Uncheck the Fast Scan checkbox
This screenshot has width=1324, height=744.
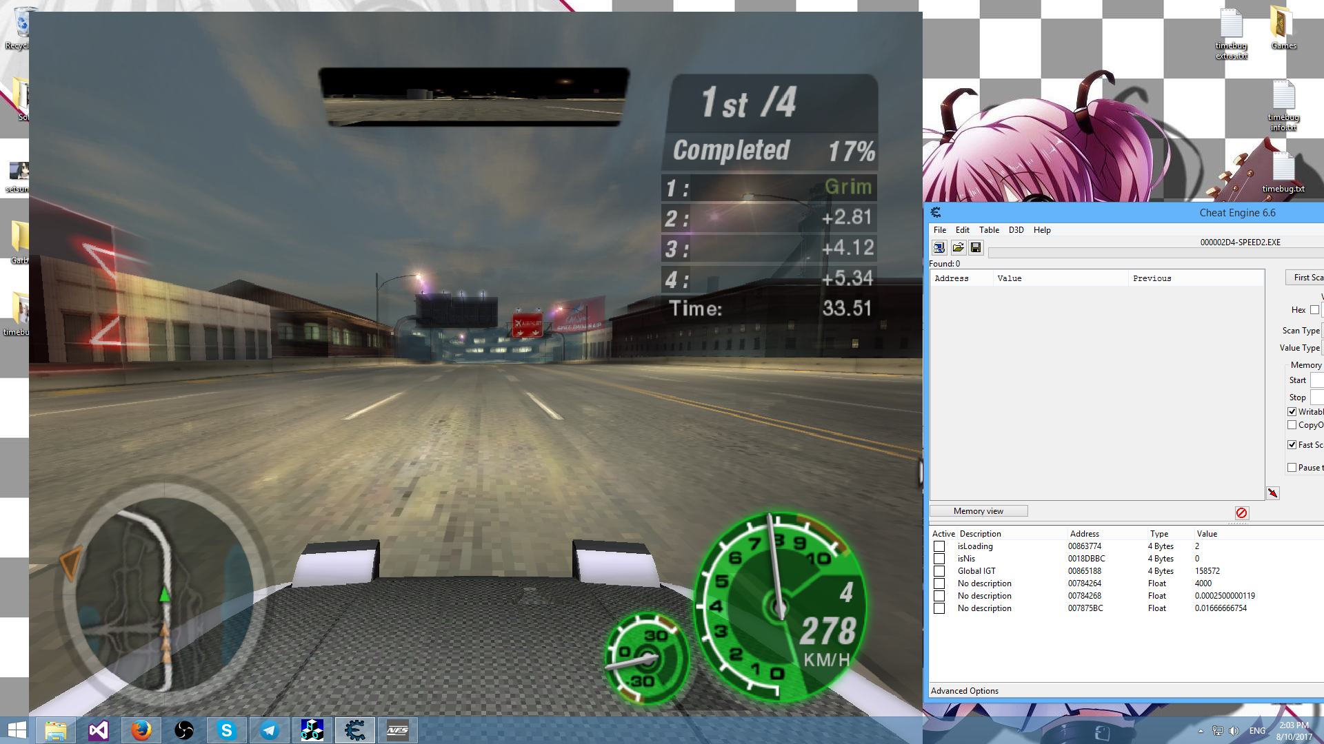coord(1292,445)
